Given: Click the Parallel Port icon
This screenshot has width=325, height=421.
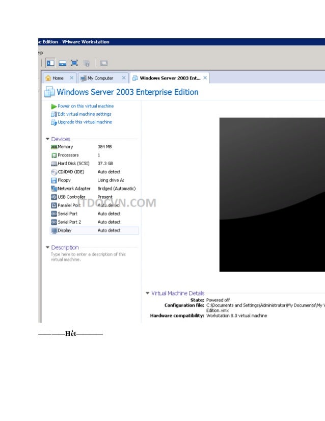Looking at the screenshot, I should 53,205.
